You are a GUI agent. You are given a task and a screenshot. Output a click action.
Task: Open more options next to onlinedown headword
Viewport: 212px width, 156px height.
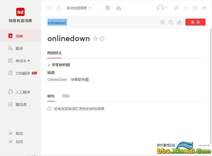[x=102, y=39]
